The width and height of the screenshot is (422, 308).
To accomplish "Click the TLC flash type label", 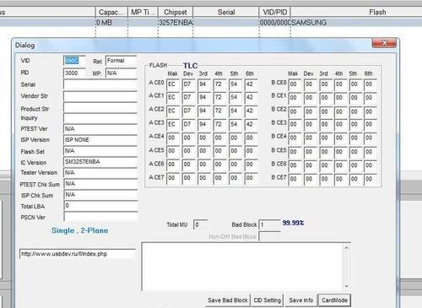I will coord(191,66).
